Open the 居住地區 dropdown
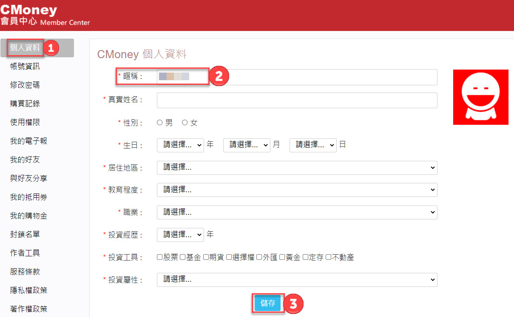The width and height of the screenshot is (514, 317). [297, 168]
